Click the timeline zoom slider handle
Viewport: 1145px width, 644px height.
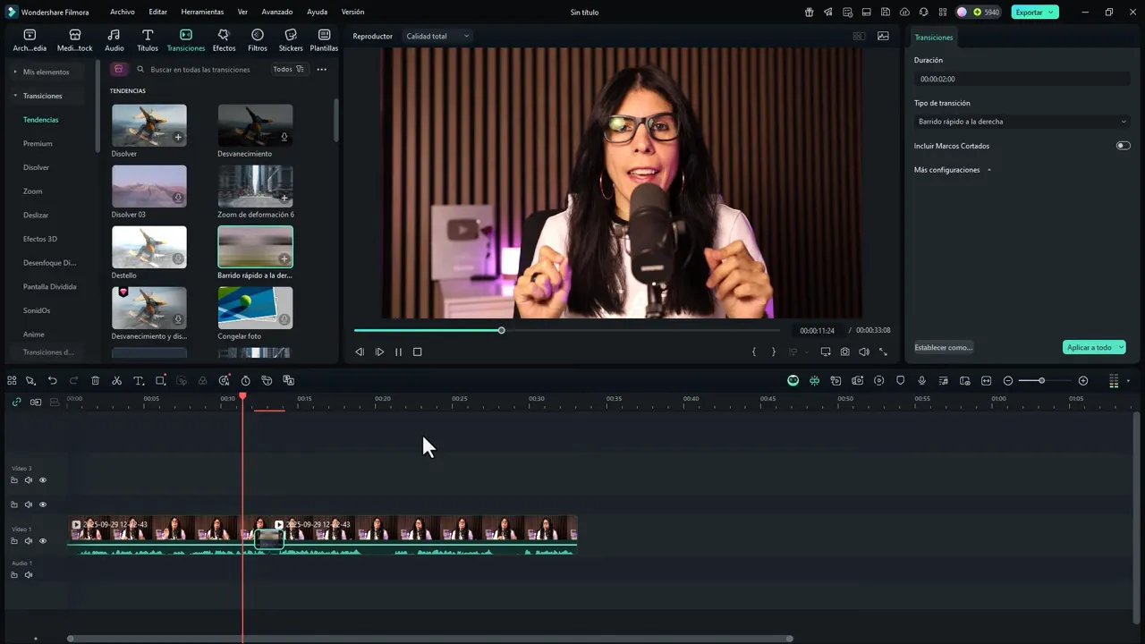(x=1041, y=381)
